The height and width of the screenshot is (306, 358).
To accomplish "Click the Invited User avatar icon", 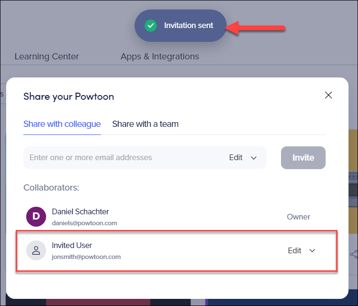I will (36, 250).
